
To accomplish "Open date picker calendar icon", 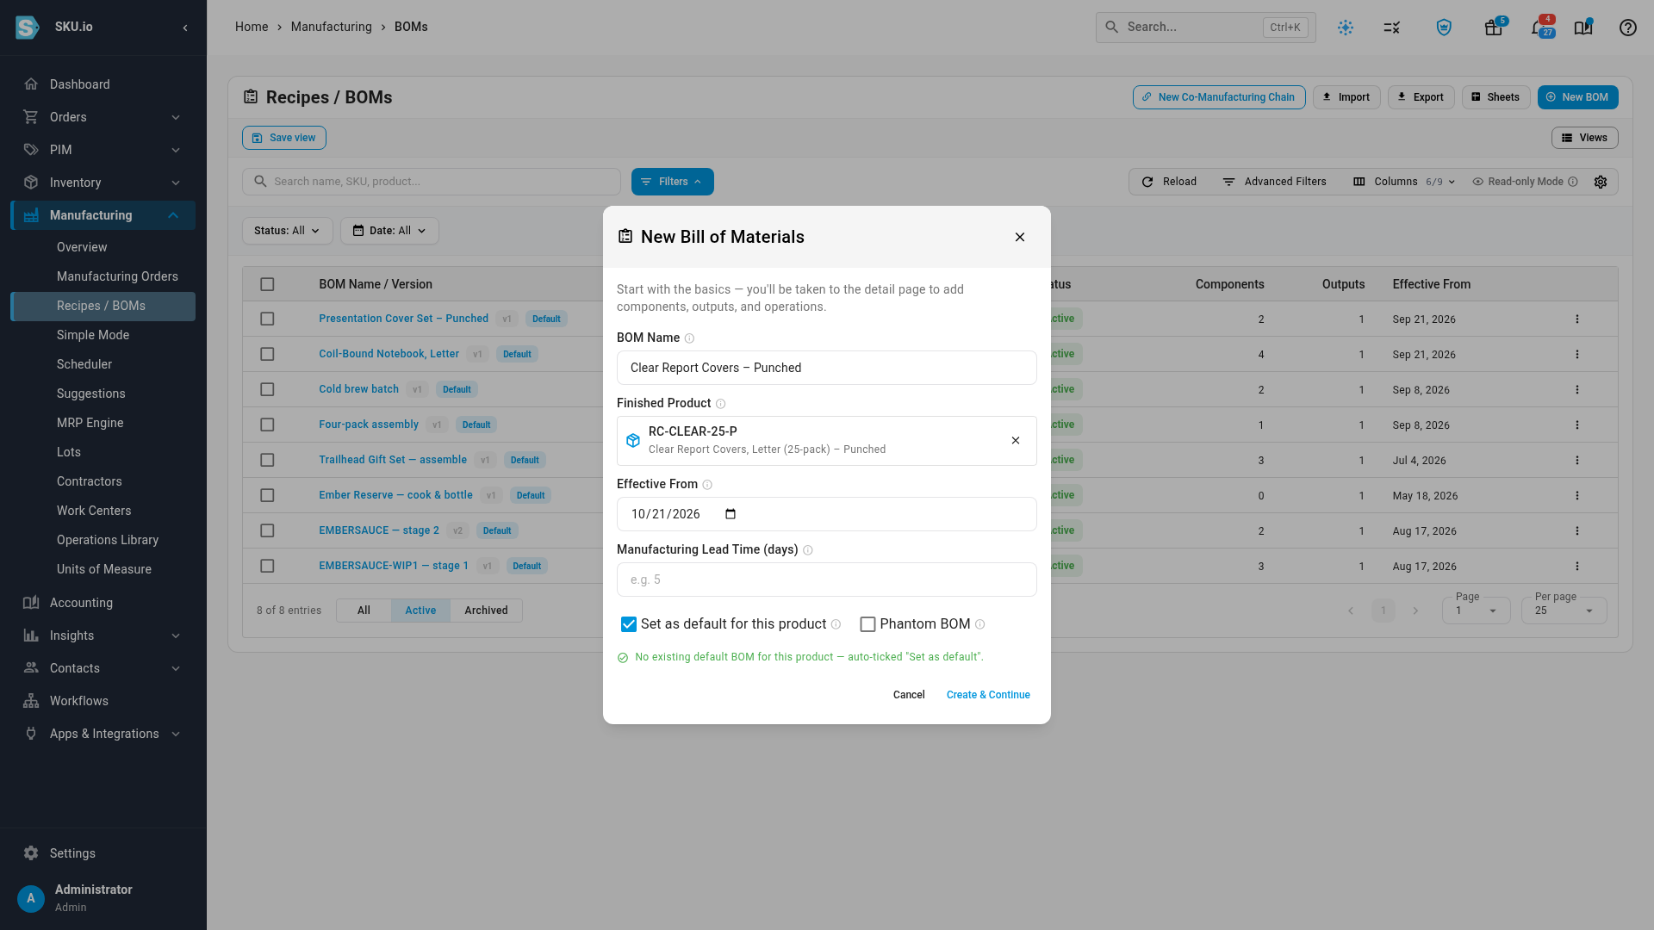I will 731,514.
